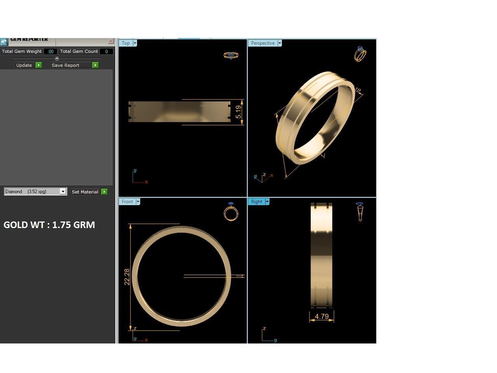The height and width of the screenshot is (373, 497).
Task: Click the Right viewport label
Action: (x=257, y=202)
